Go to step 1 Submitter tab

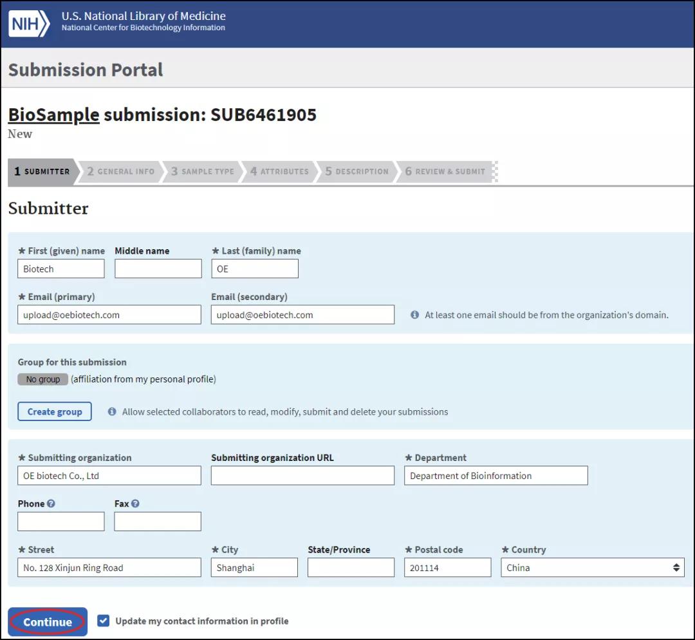[x=42, y=171]
